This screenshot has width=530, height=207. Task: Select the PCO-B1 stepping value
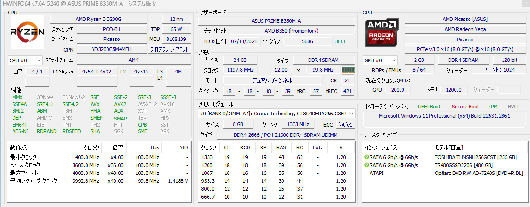point(112,29)
